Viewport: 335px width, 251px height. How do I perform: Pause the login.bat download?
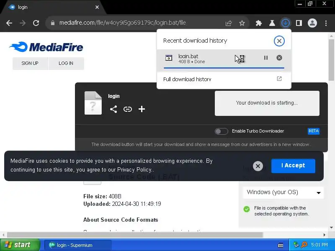tap(266, 58)
